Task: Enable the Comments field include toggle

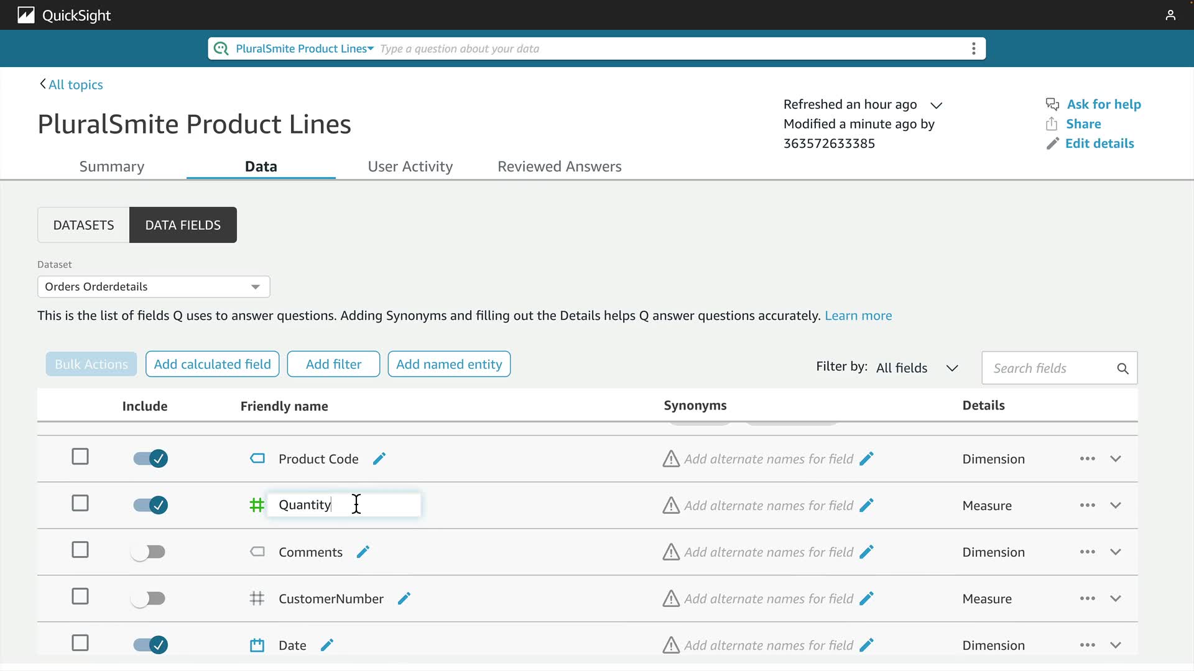Action: (x=149, y=552)
